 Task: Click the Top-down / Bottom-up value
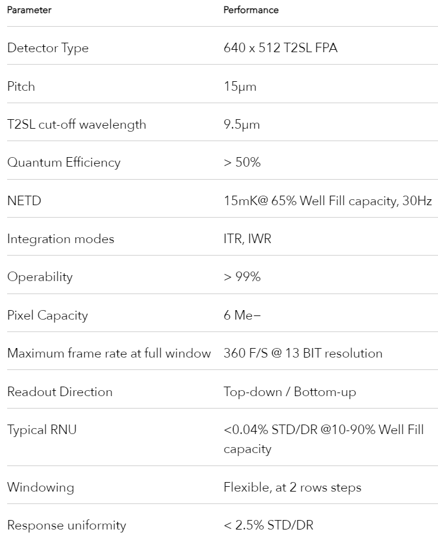tap(290, 392)
